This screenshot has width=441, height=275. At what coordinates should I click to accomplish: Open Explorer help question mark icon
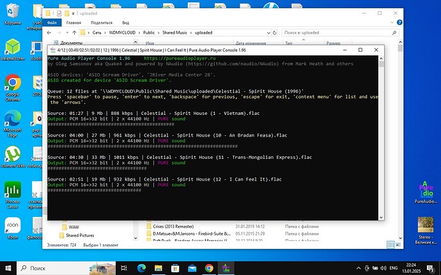399,22
